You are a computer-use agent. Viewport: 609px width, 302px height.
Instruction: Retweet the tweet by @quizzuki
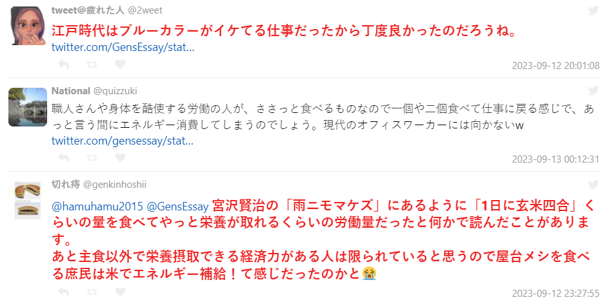pyautogui.click(x=92, y=157)
